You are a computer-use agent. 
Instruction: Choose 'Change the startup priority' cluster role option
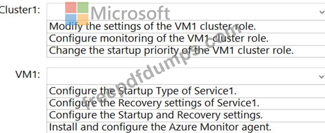click(x=171, y=50)
